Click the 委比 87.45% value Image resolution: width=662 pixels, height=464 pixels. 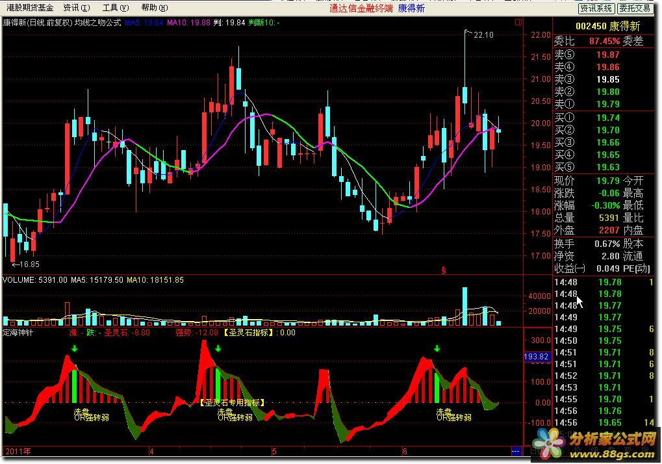tap(605, 42)
